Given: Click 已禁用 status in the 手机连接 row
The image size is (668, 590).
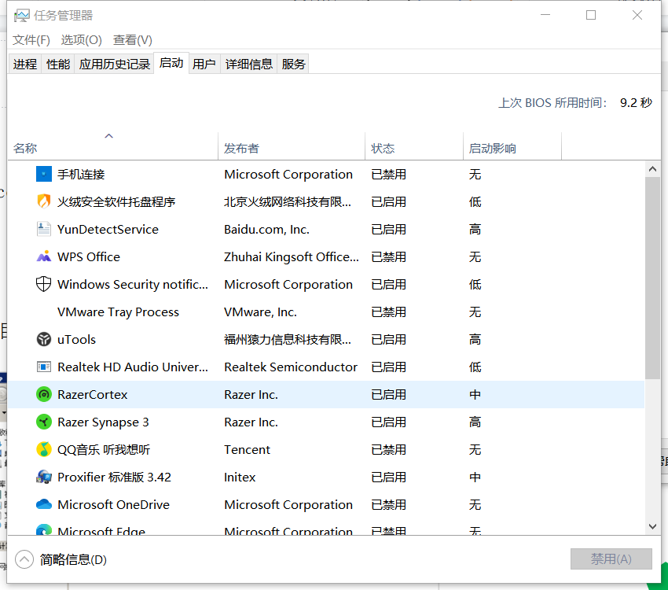Looking at the screenshot, I should tap(388, 175).
